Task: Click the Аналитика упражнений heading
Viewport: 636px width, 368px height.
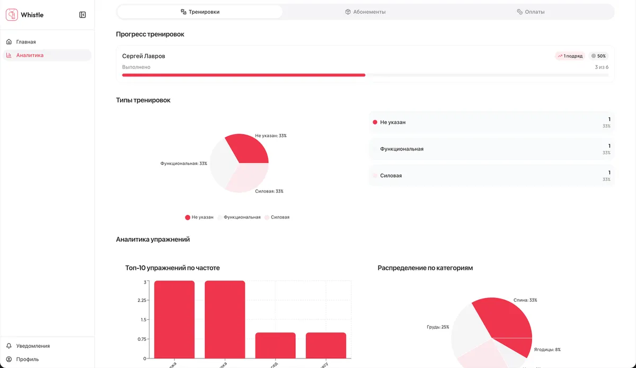Action: click(153, 240)
